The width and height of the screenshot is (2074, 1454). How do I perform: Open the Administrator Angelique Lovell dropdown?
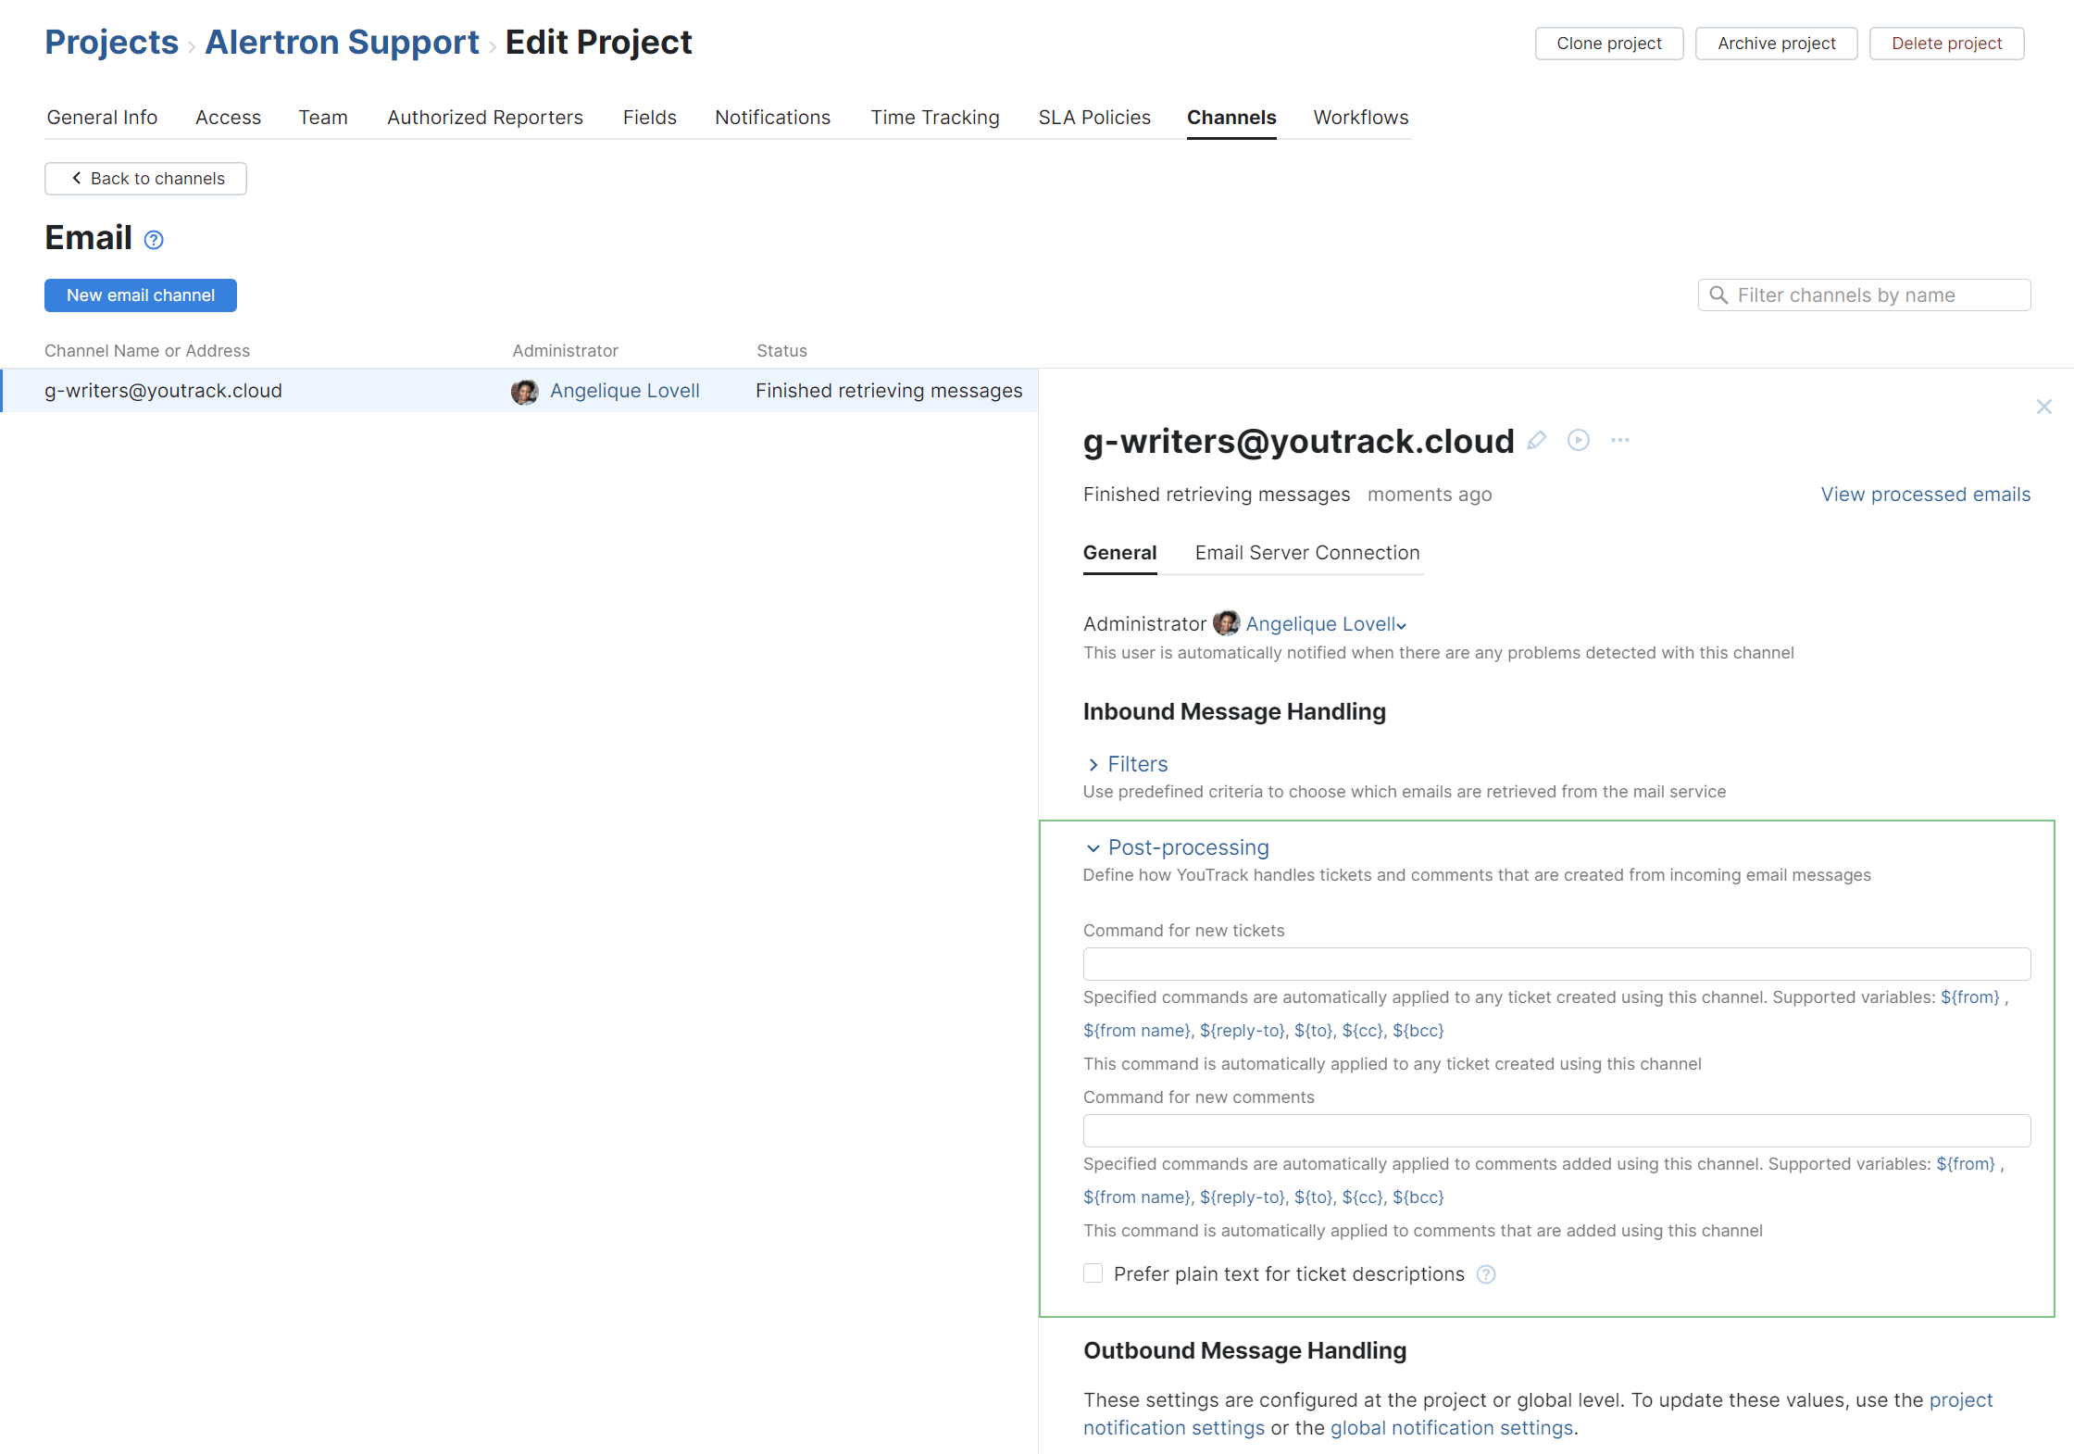(1326, 625)
